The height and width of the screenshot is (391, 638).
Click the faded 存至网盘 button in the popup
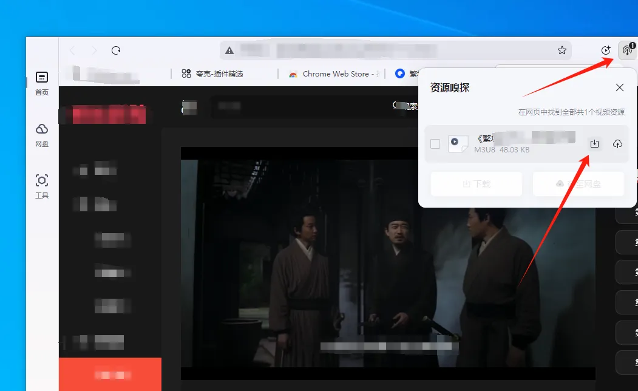[x=579, y=184]
